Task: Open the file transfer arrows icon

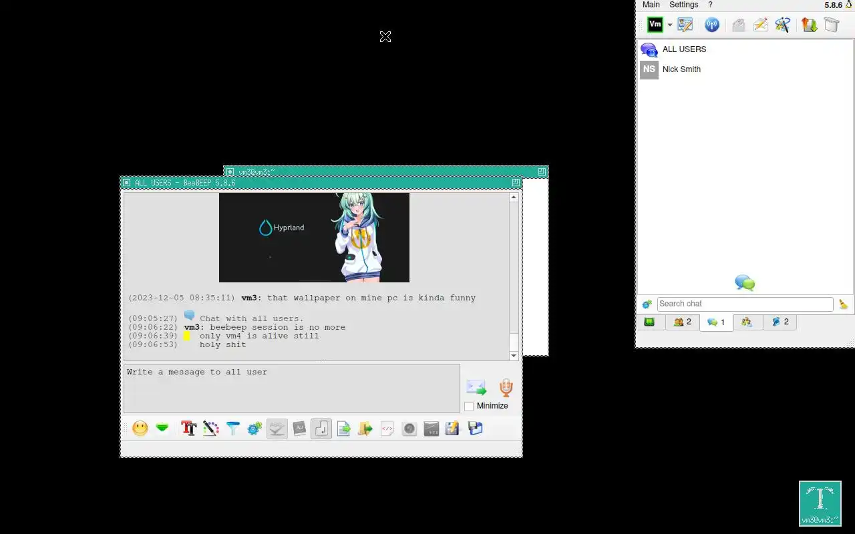Action: [x=809, y=25]
